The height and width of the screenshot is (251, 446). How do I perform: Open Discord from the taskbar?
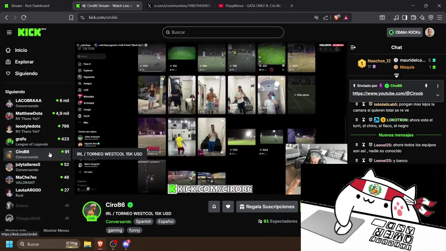tap(126, 244)
